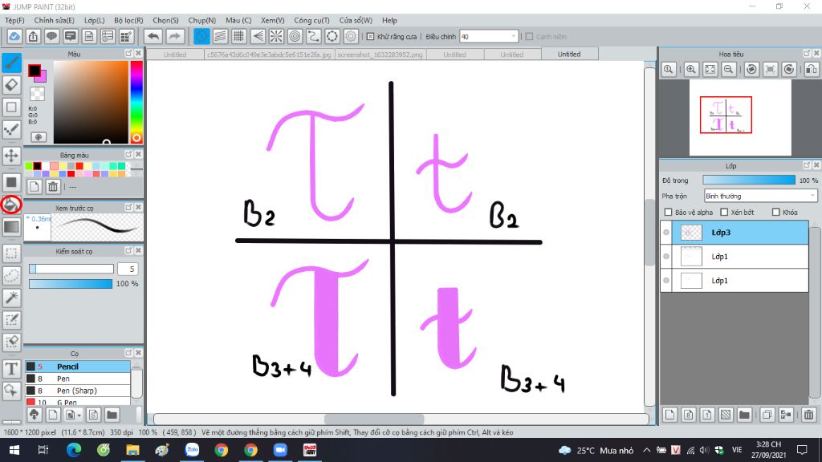Open the Pha trộn blend mode dropdown
Screen dimensions: 822x462
[760, 196]
